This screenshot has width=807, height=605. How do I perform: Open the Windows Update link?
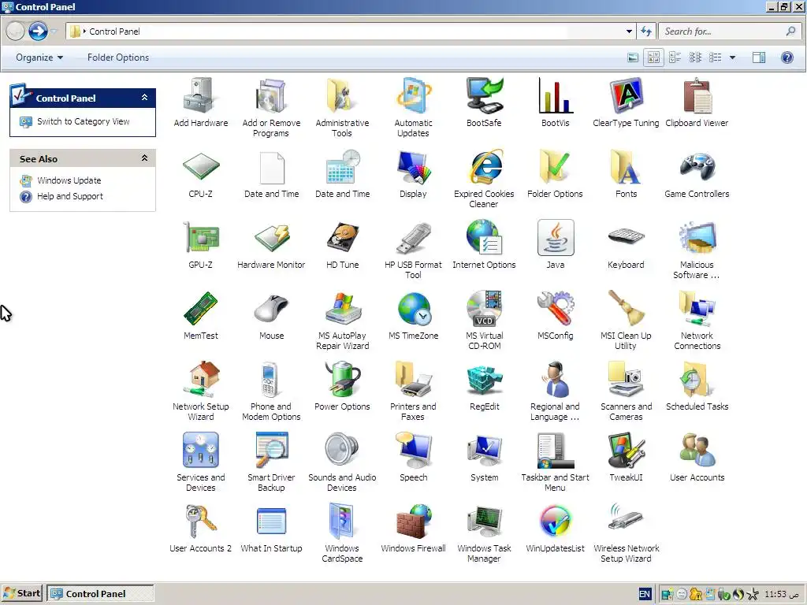coord(69,180)
